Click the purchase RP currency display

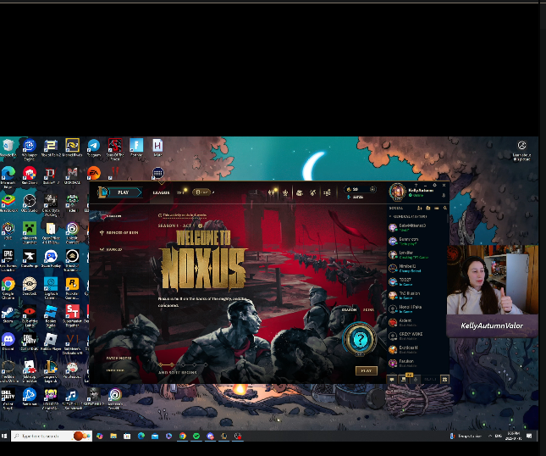click(360, 189)
